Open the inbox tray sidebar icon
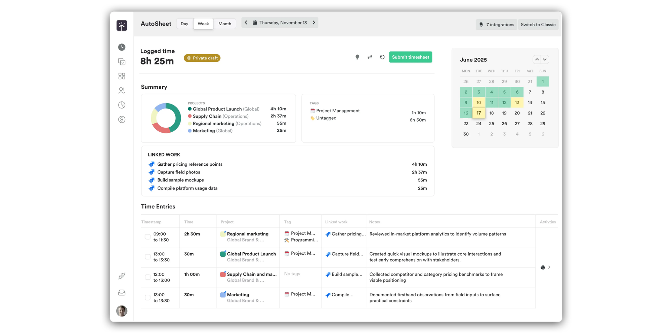 pyautogui.click(x=122, y=293)
